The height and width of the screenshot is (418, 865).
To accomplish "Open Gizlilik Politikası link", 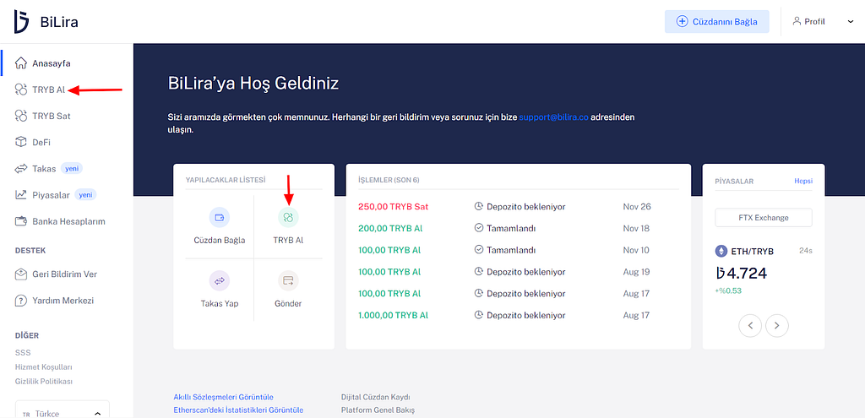I will [x=44, y=381].
